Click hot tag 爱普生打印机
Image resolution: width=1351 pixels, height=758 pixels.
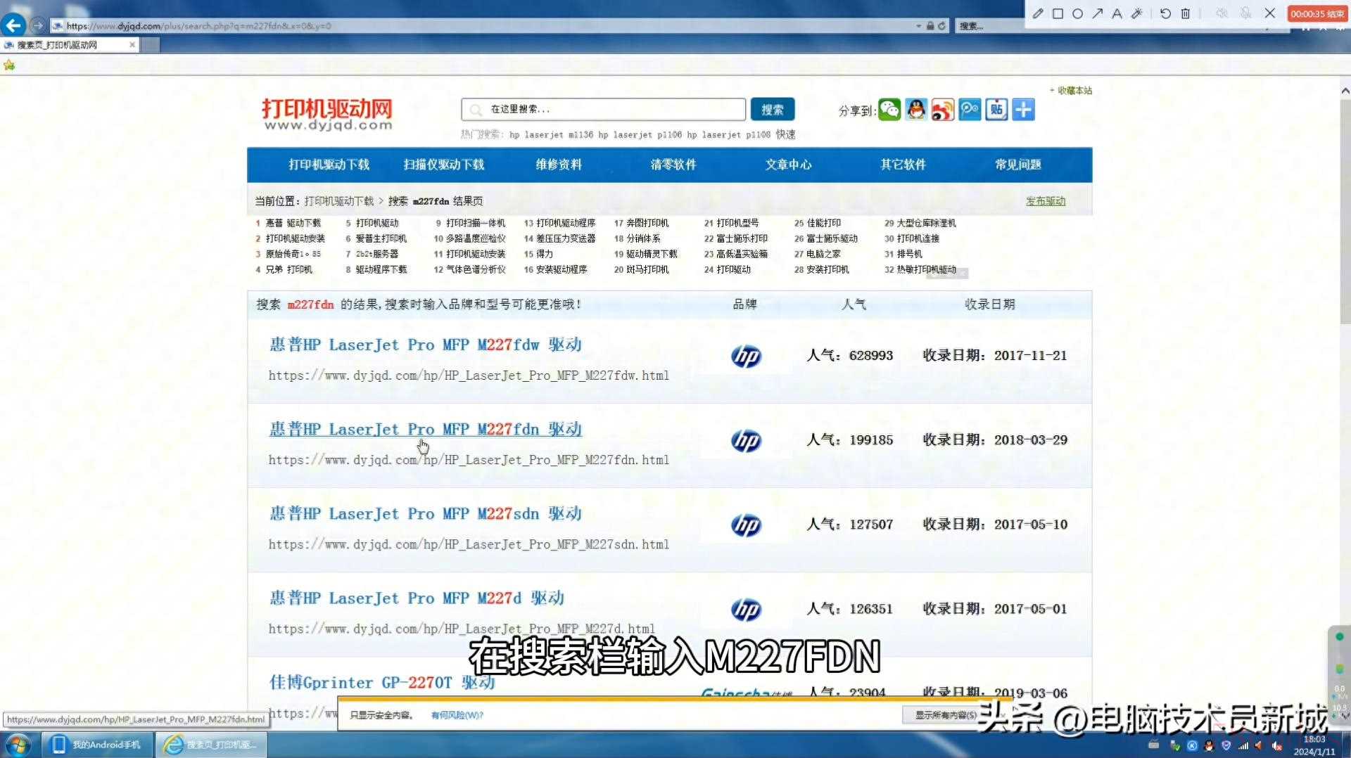381,238
